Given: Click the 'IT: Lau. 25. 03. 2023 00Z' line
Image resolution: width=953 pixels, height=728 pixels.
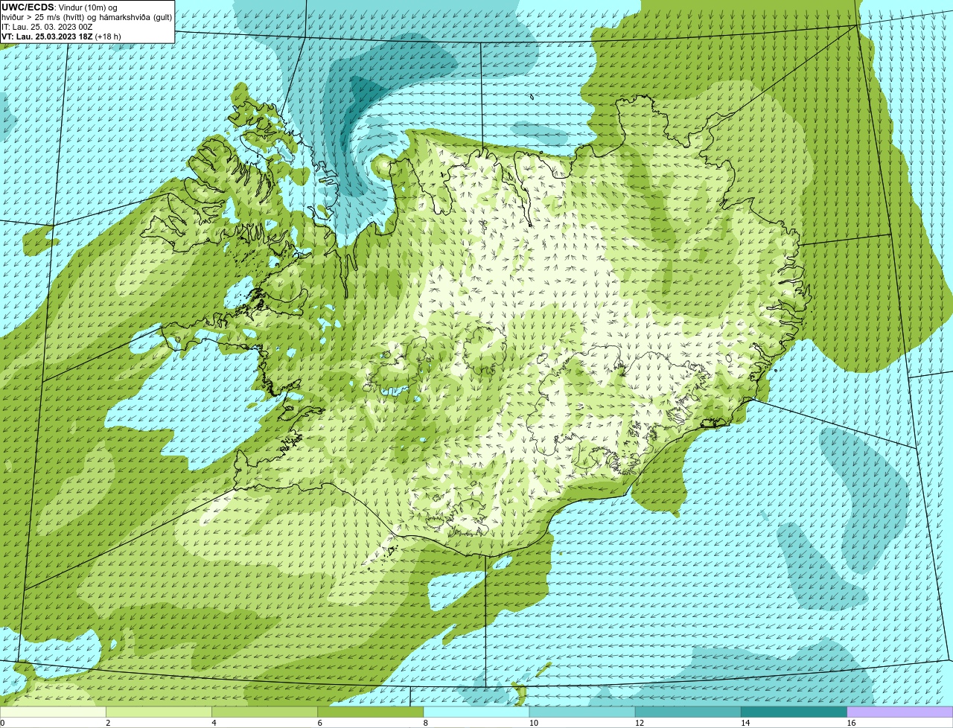Looking at the screenshot, I should [47, 27].
